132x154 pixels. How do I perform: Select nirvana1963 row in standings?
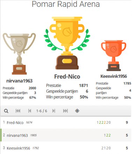[66, 135]
